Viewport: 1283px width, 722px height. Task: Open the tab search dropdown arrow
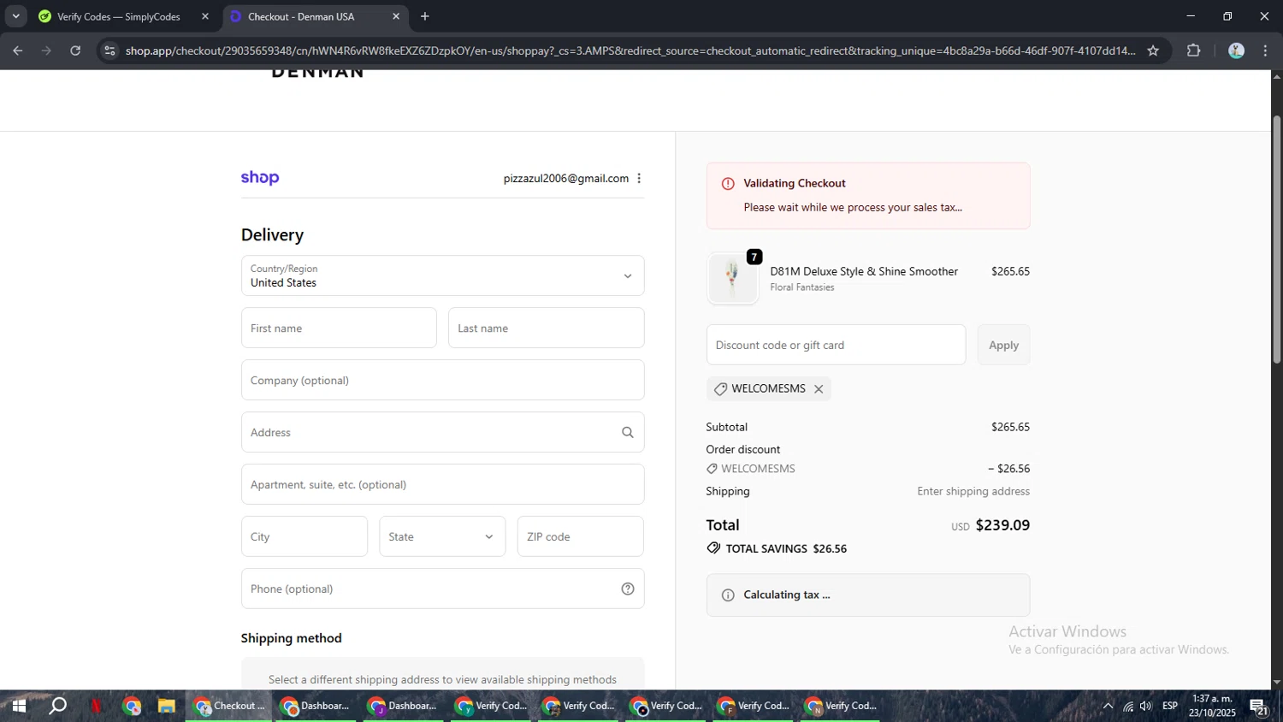[x=15, y=16]
